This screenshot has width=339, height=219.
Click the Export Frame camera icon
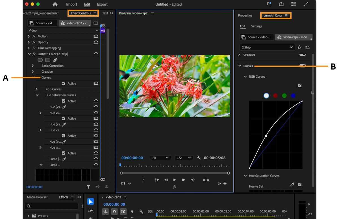point(206,180)
